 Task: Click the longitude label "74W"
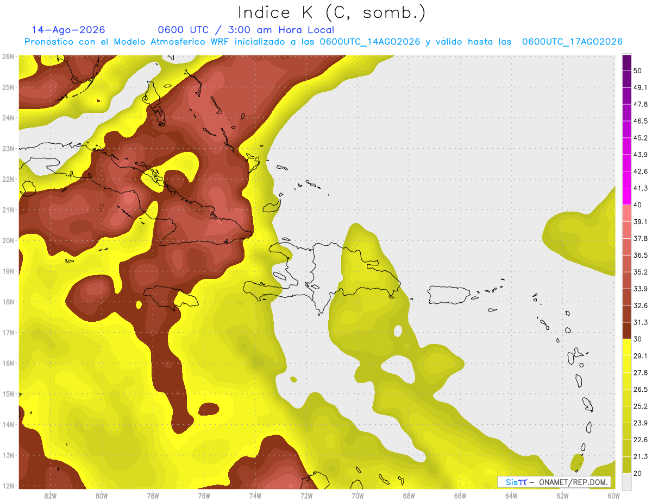(255, 496)
